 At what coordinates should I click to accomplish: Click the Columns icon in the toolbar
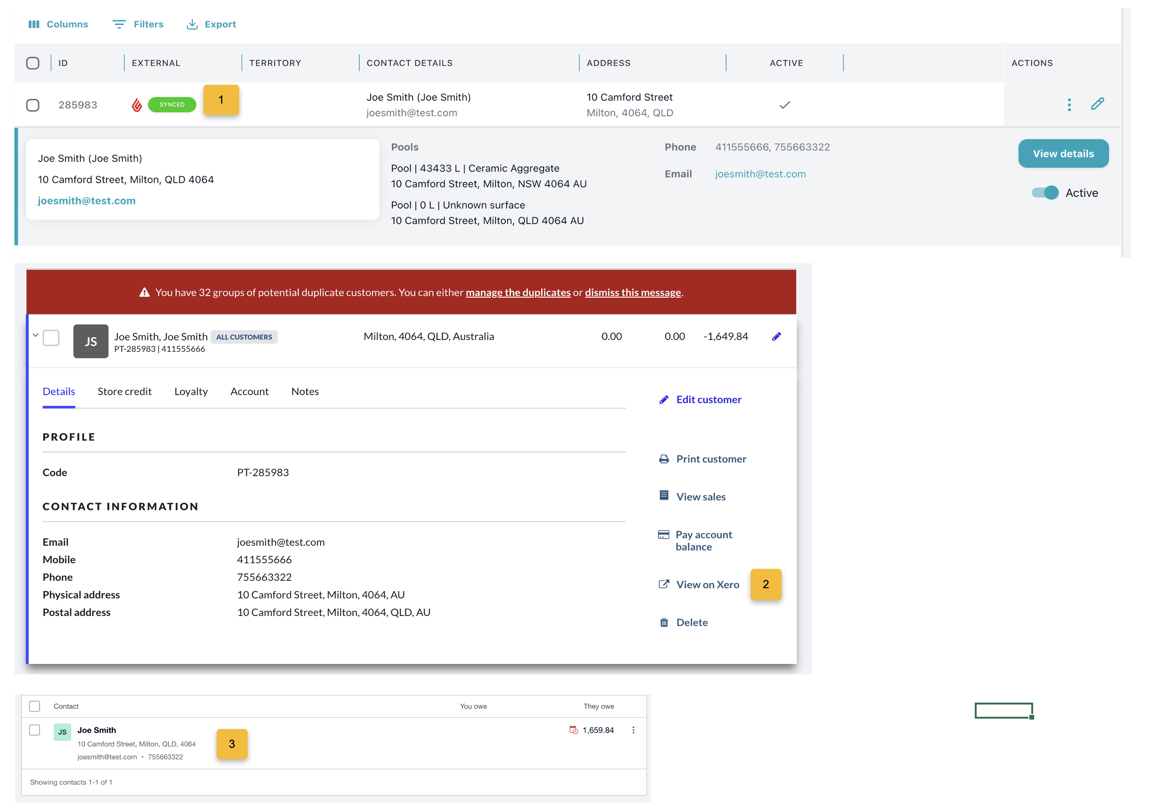pyautogui.click(x=33, y=24)
